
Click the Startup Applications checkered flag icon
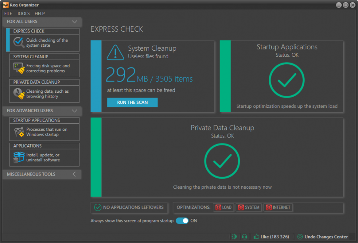19,132
